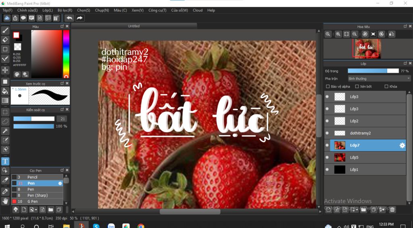Open the Pha trộn blend mode dropdown
This screenshot has height=228, width=413.
tap(379, 79)
